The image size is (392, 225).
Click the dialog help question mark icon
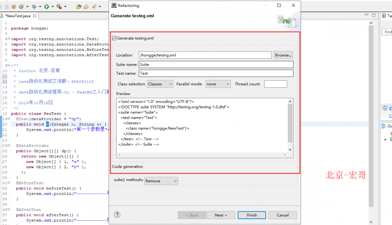pos(117,215)
